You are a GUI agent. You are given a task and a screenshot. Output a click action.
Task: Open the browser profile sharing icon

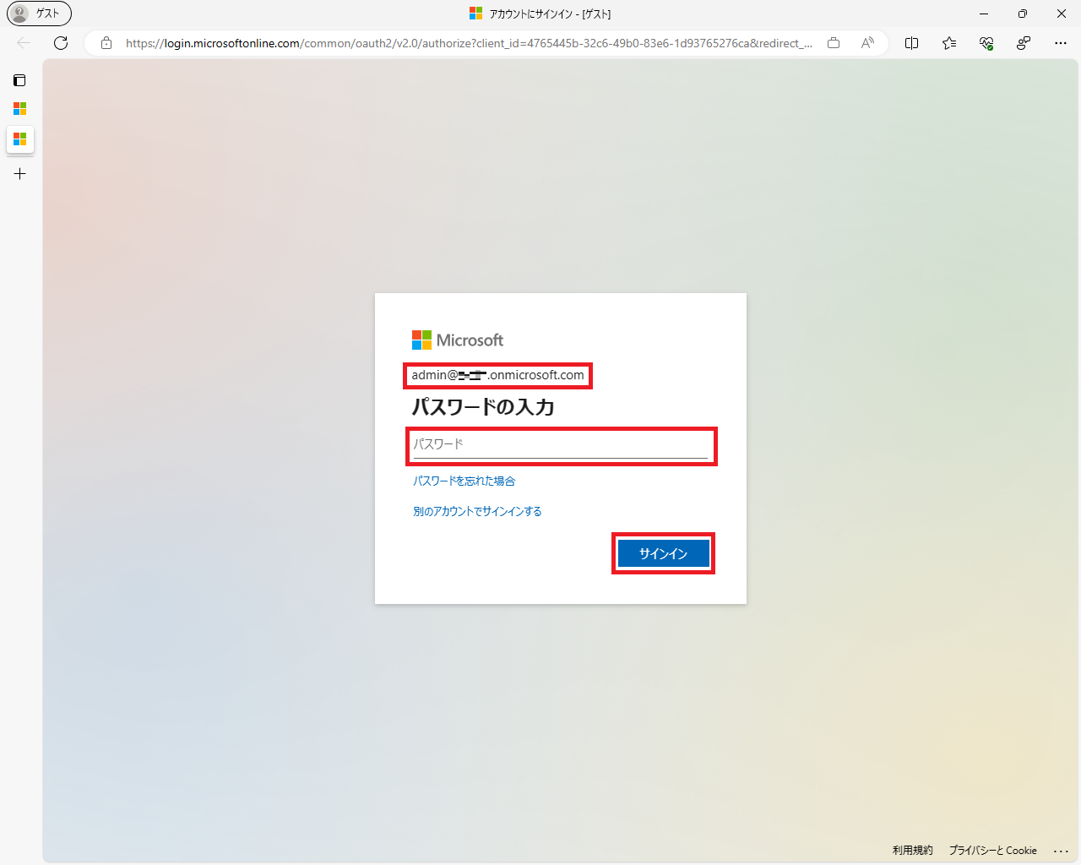[x=1024, y=43]
